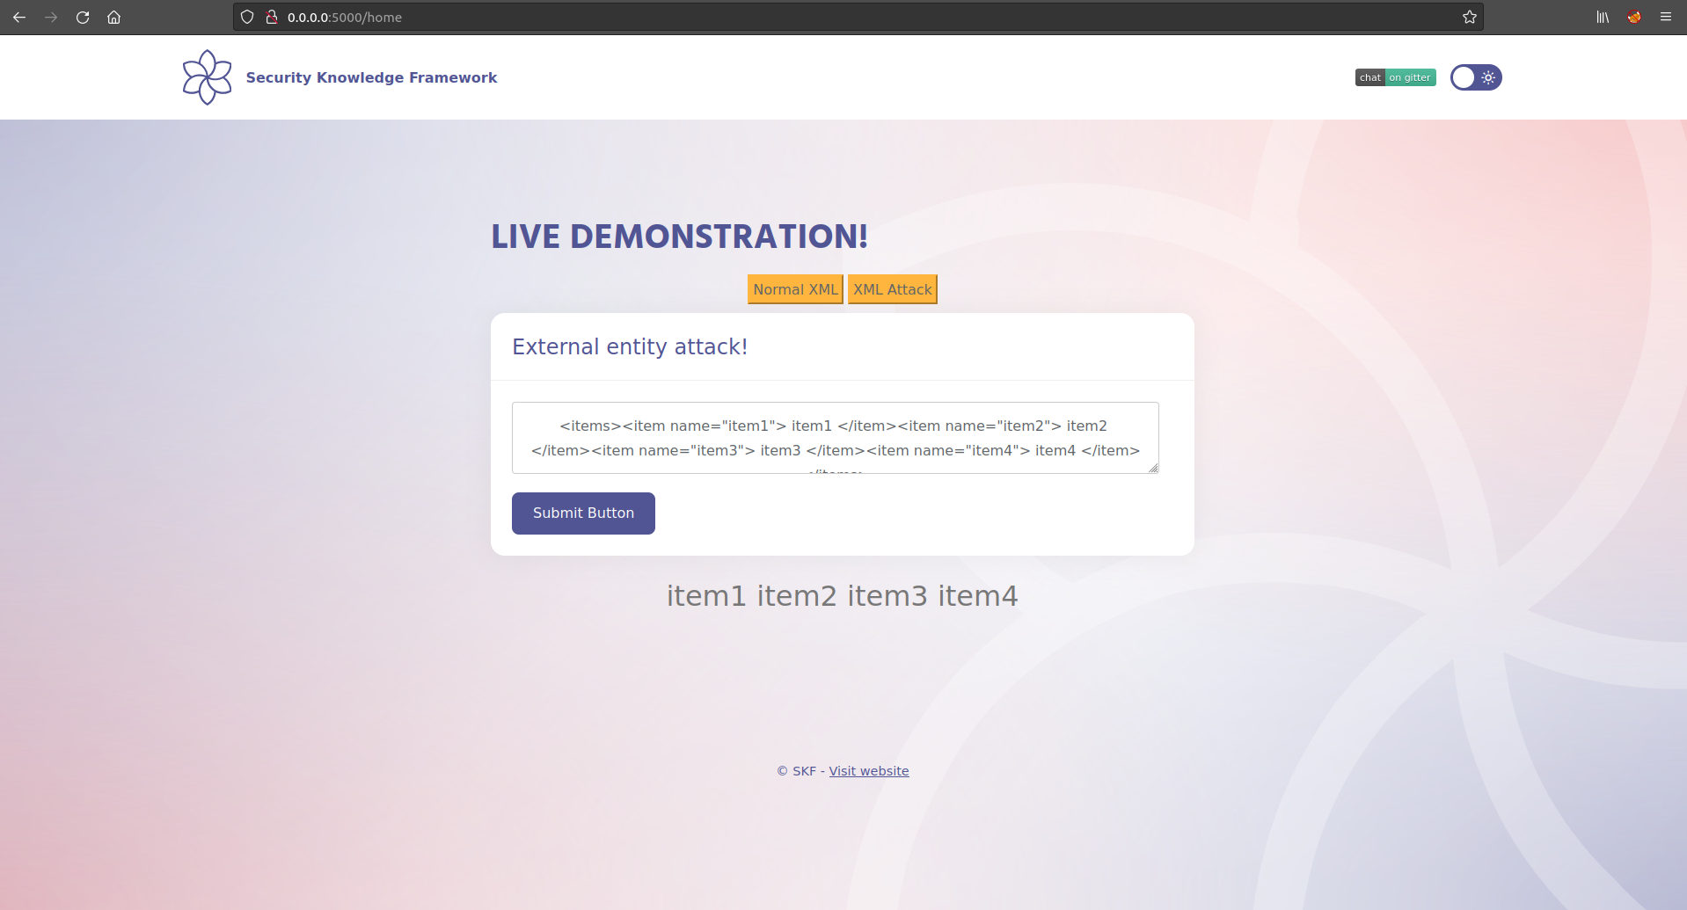Reload the page with the refresh icon
1687x910 pixels.
83,17
